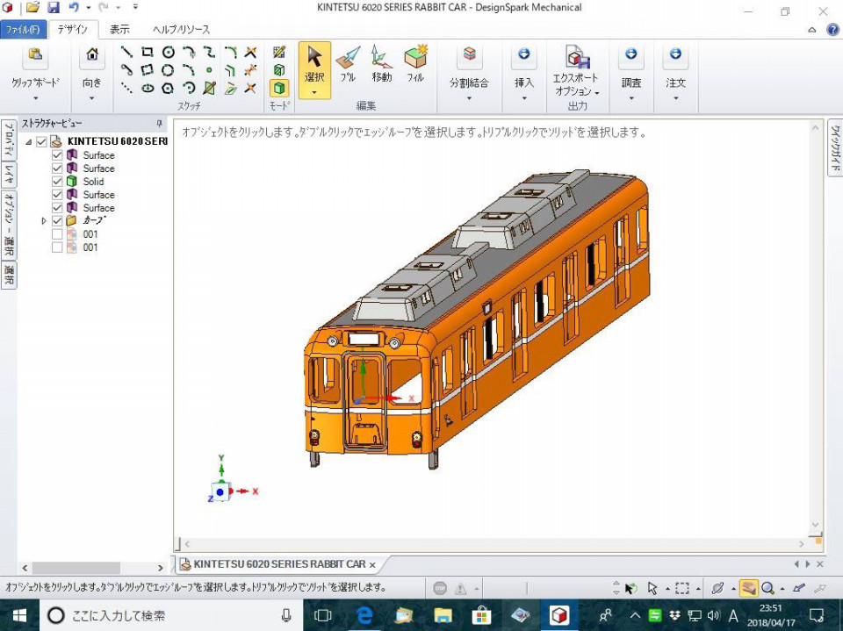Select the Ellipse sketch tool
Viewport: 843px width, 631px height.
[148, 88]
